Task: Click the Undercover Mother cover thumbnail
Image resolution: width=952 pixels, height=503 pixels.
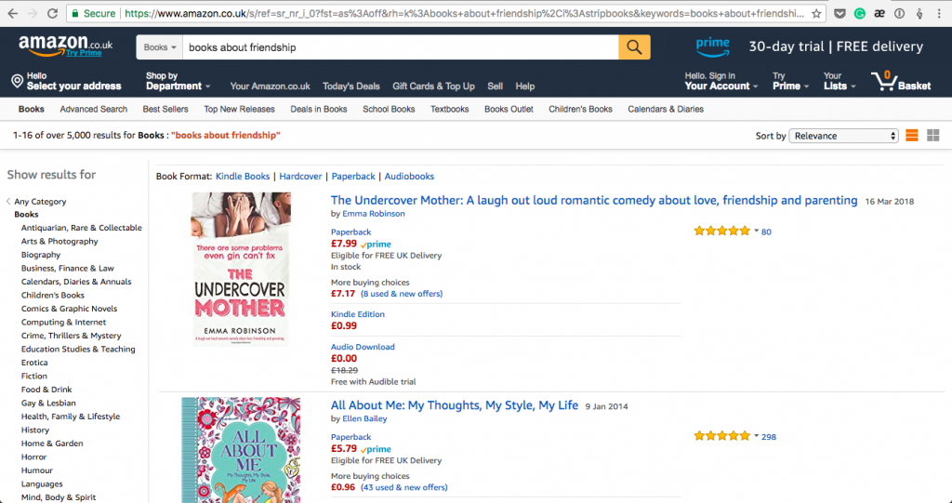Action: tap(240, 268)
